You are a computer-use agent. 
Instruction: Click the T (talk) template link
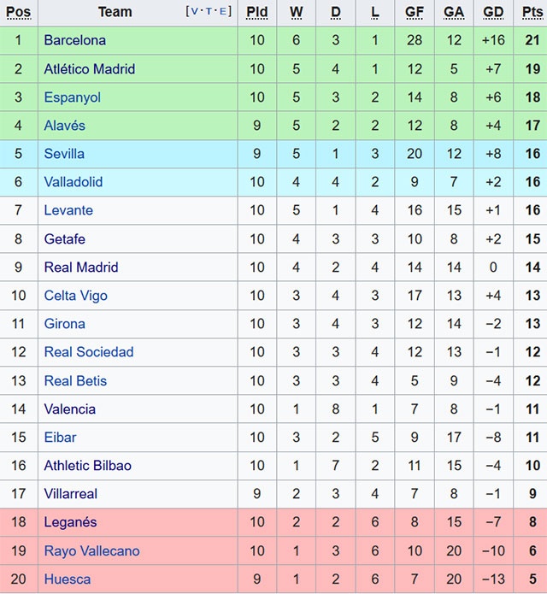click(x=209, y=11)
